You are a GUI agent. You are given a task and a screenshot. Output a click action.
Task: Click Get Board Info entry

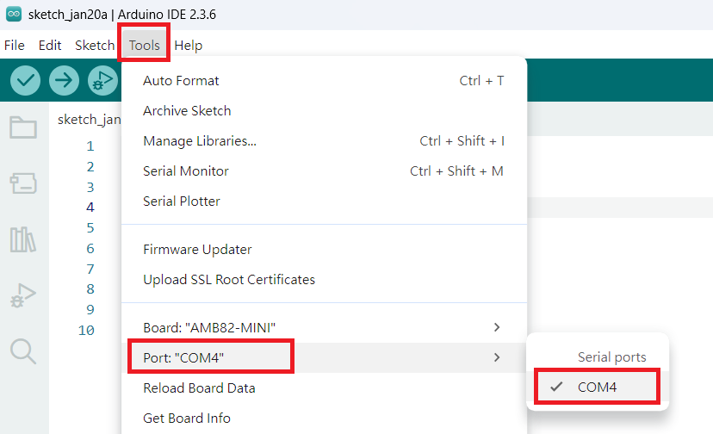[187, 418]
